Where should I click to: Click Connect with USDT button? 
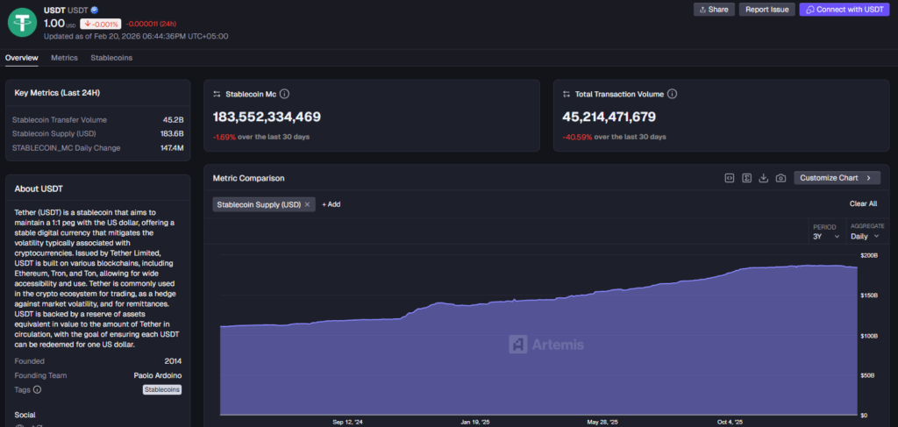point(844,9)
